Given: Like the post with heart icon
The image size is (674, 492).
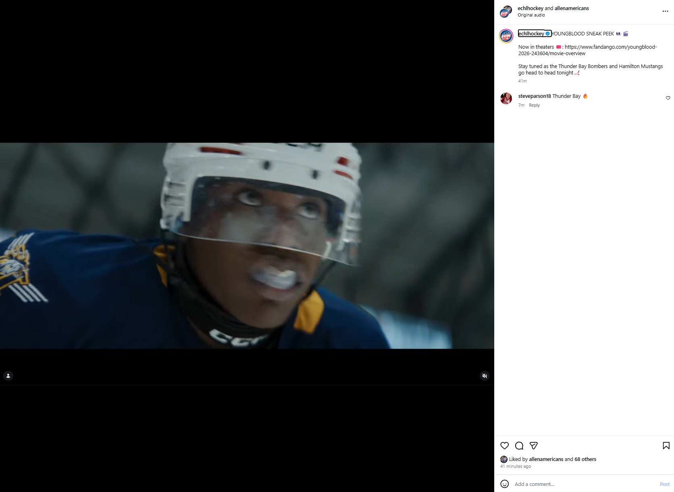Looking at the screenshot, I should click(505, 446).
